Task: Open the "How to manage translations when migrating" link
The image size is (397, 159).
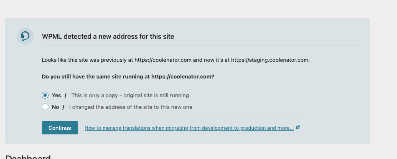Action: point(189,128)
